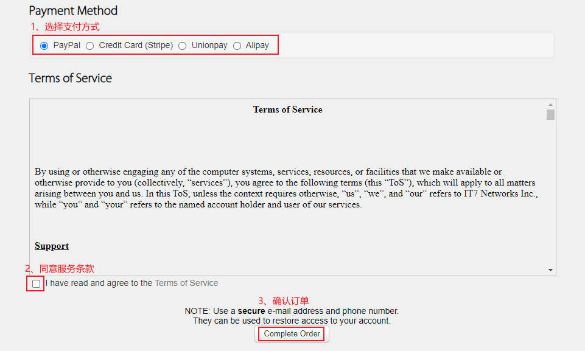Select the PayPal radio button
The image size is (585, 351).
pos(44,46)
